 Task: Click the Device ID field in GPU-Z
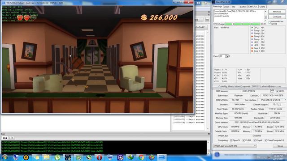(x=273, y=95)
